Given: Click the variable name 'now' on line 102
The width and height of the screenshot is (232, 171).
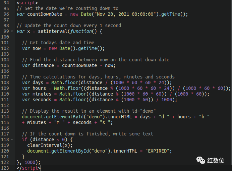Looking at the screenshot, I should (37, 49).
